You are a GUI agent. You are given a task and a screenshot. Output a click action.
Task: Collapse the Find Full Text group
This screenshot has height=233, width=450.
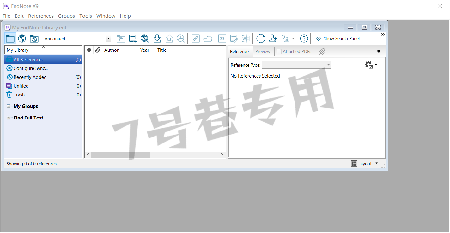(x=9, y=118)
